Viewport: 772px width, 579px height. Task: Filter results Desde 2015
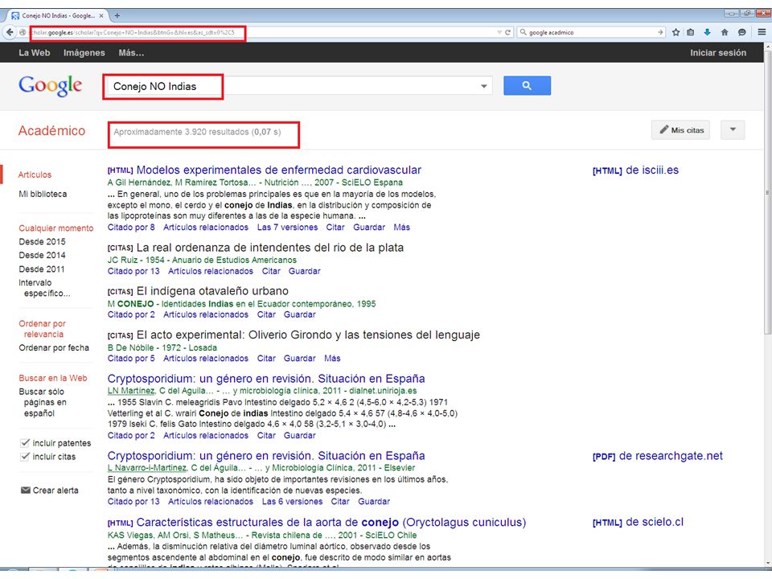point(42,242)
